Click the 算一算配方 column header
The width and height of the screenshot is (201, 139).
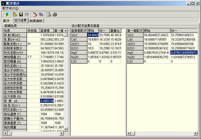(135, 31)
